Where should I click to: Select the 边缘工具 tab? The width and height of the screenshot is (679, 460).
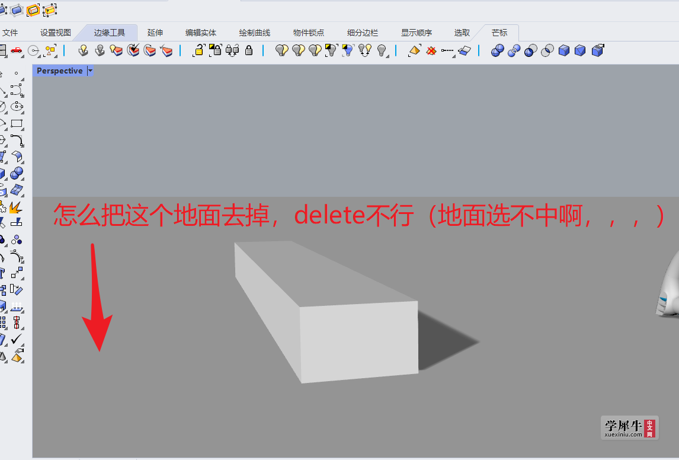(109, 33)
